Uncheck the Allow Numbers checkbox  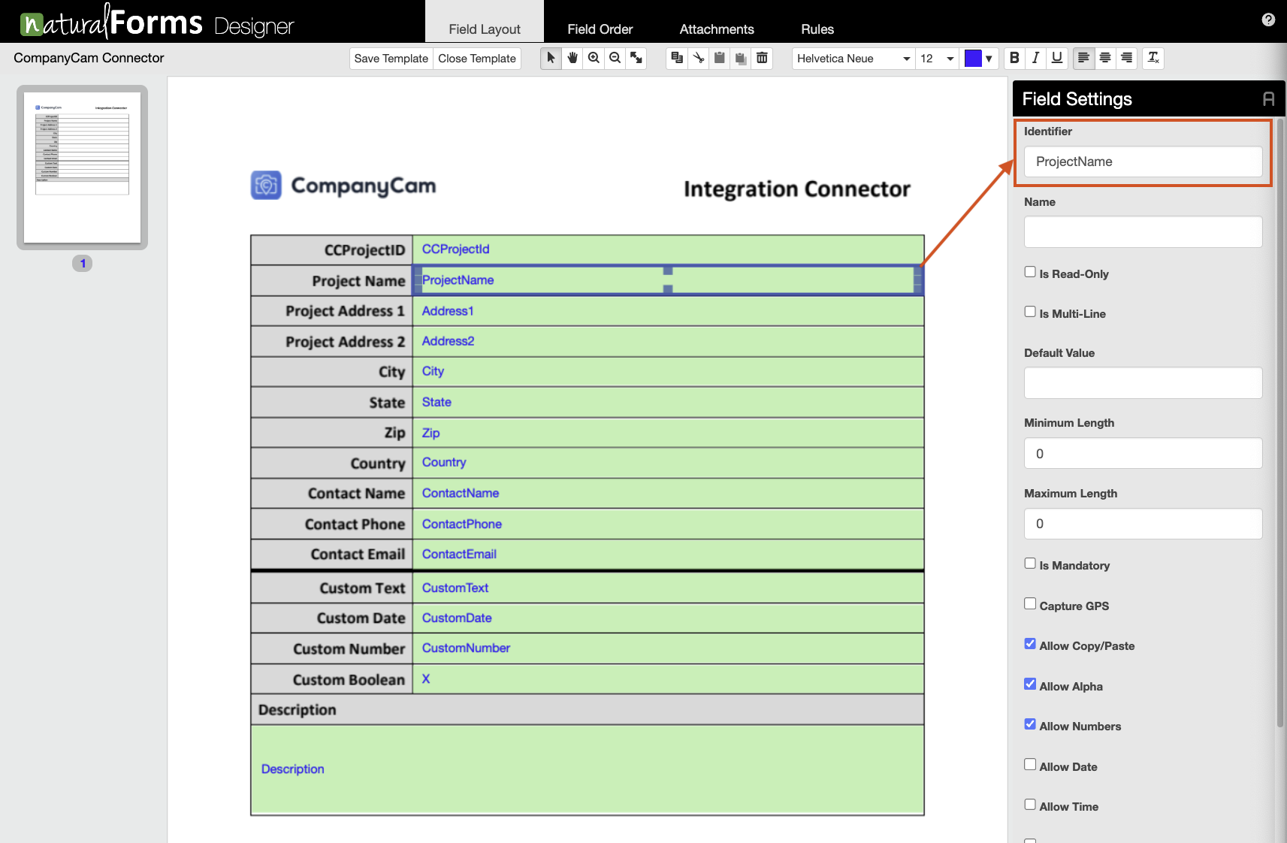pos(1030,724)
